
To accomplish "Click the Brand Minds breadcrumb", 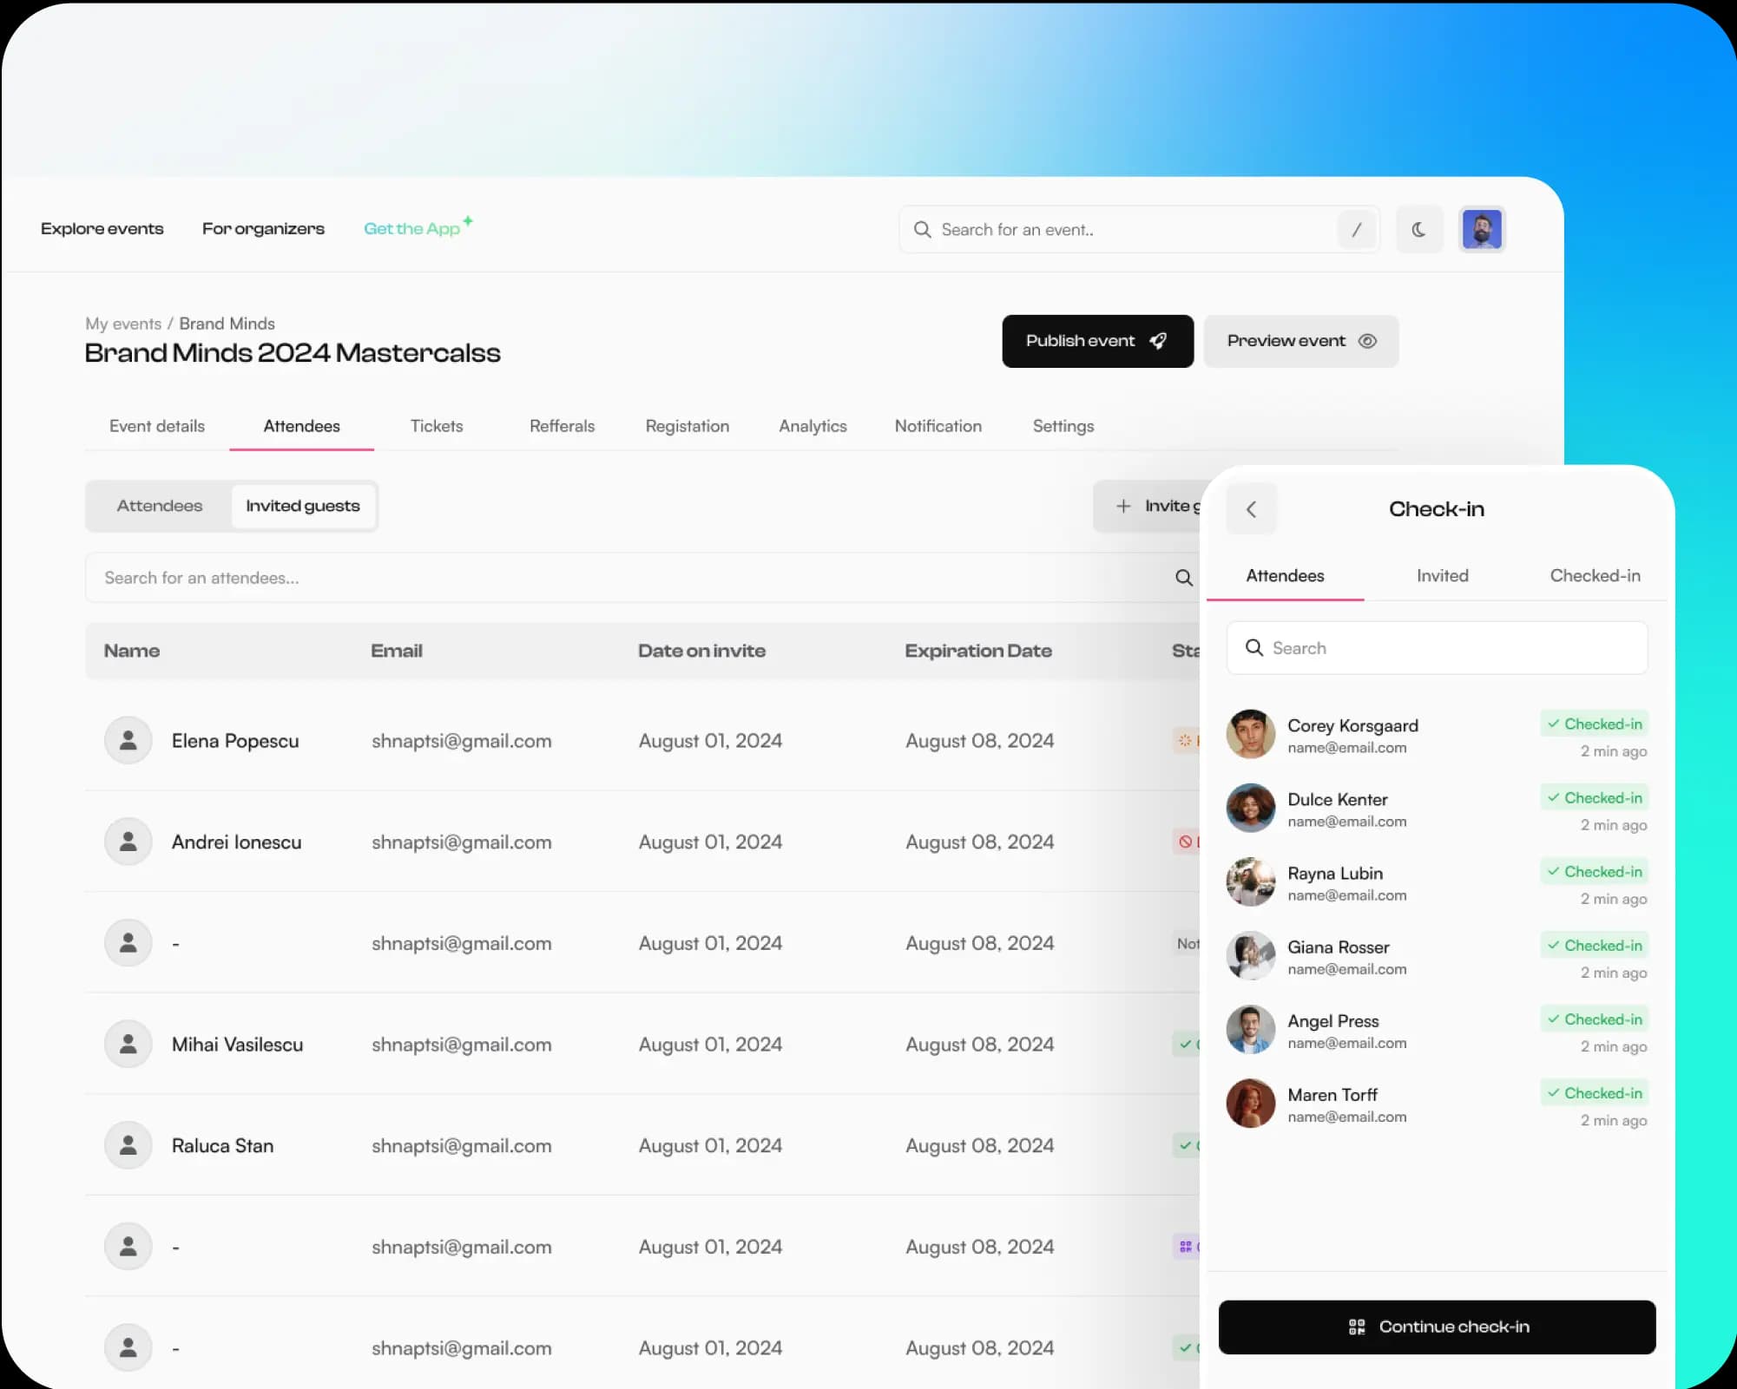I will pos(227,324).
